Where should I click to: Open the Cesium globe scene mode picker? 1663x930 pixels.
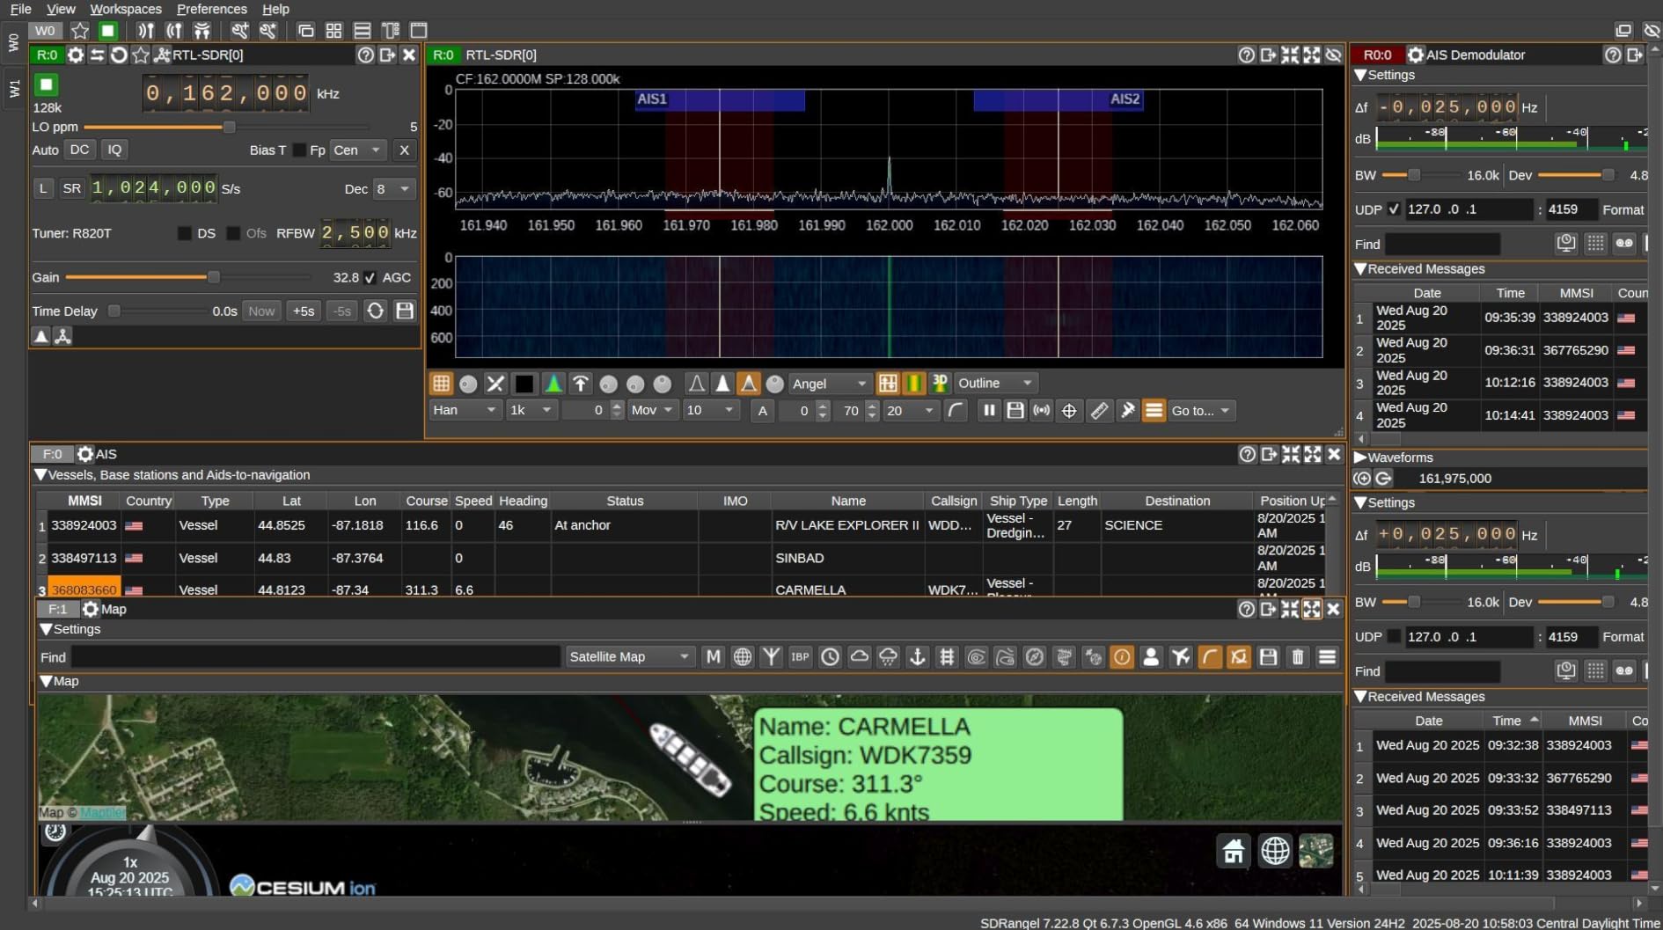(x=1275, y=851)
